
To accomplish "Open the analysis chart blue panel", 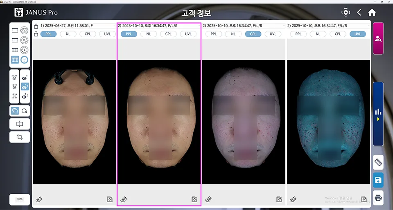I will [378, 114].
